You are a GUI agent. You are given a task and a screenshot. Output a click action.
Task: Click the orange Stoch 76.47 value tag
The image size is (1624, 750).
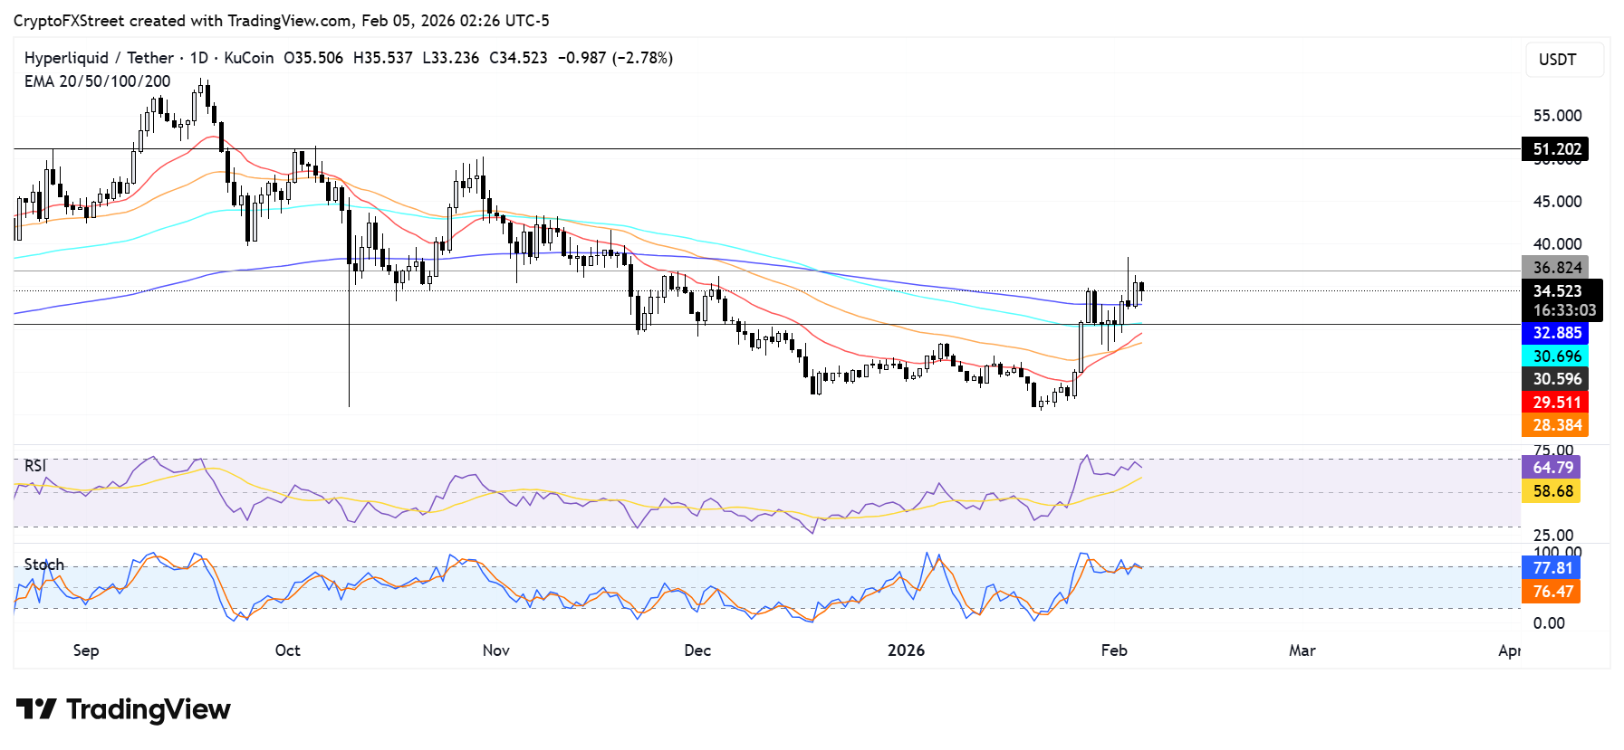[x=1552, y=592]
